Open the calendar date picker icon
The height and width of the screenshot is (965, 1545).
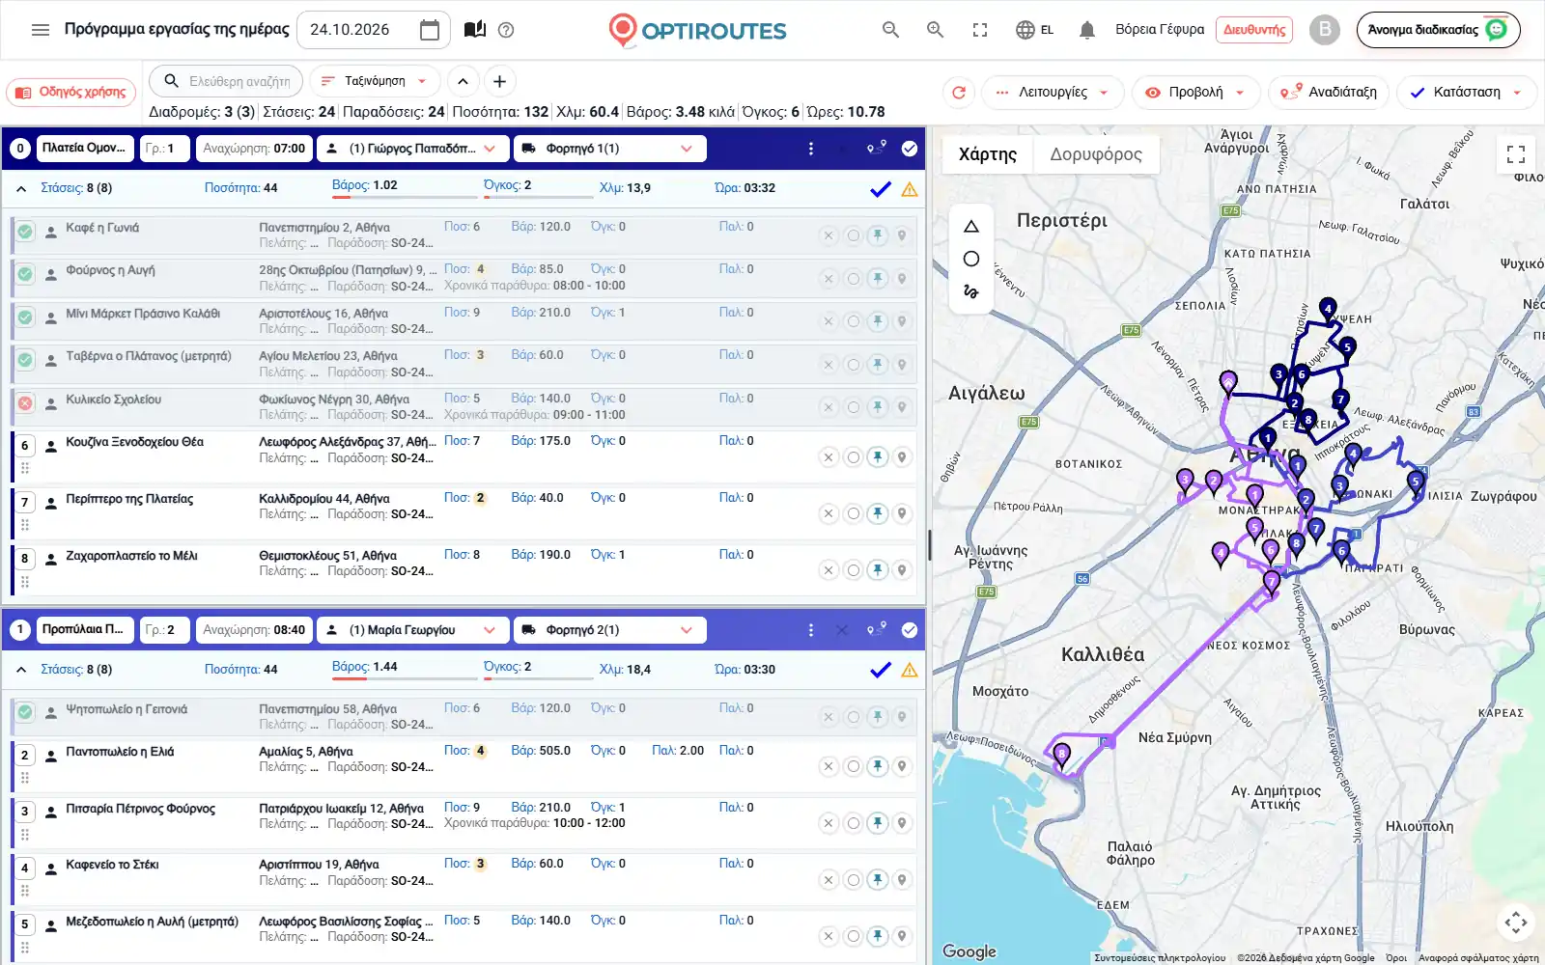click(430, 30)
